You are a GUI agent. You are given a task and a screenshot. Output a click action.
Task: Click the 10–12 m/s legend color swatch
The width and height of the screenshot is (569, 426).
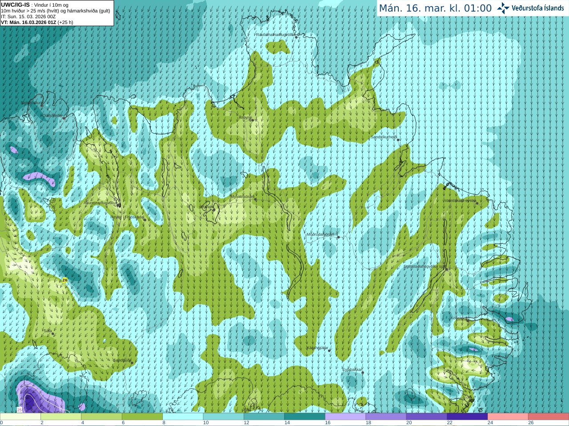(x=224, y=417)
